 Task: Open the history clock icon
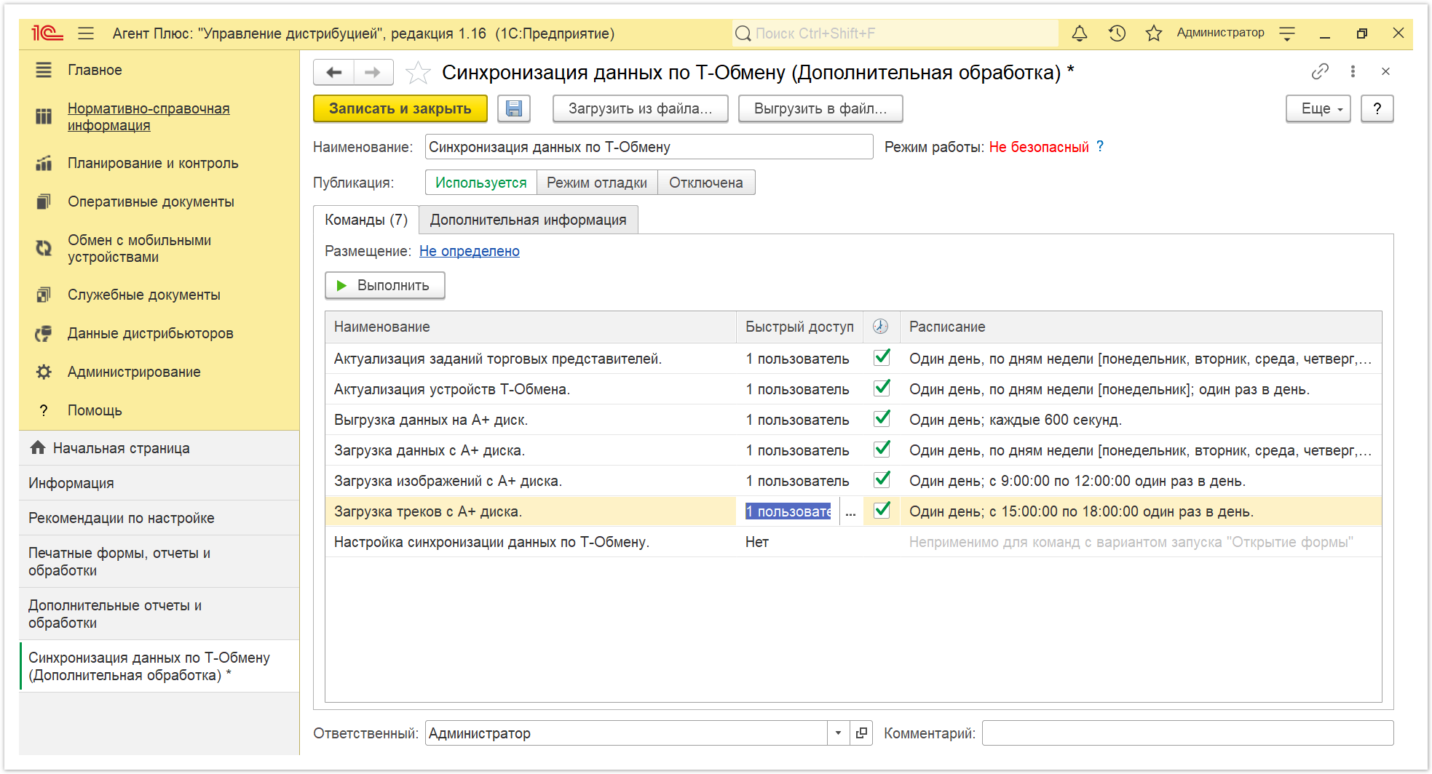click(x=1117, y=33)
